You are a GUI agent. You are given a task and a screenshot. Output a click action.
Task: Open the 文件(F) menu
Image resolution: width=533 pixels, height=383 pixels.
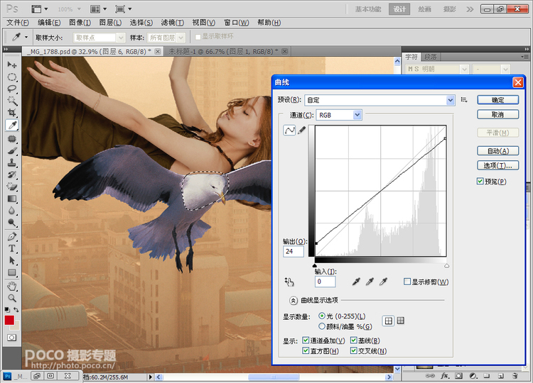pos(17,23)
